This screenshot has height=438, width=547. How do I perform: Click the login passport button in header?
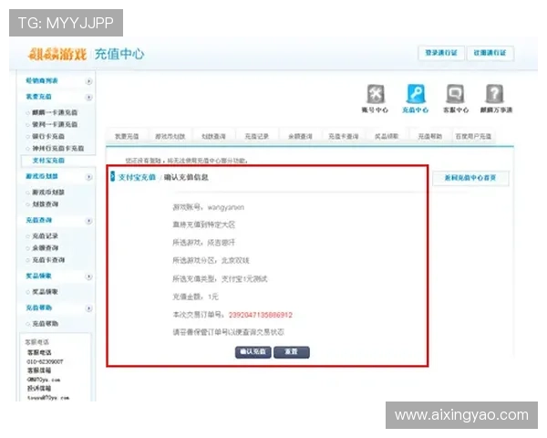pyautogui.click(x=441, y=53)
